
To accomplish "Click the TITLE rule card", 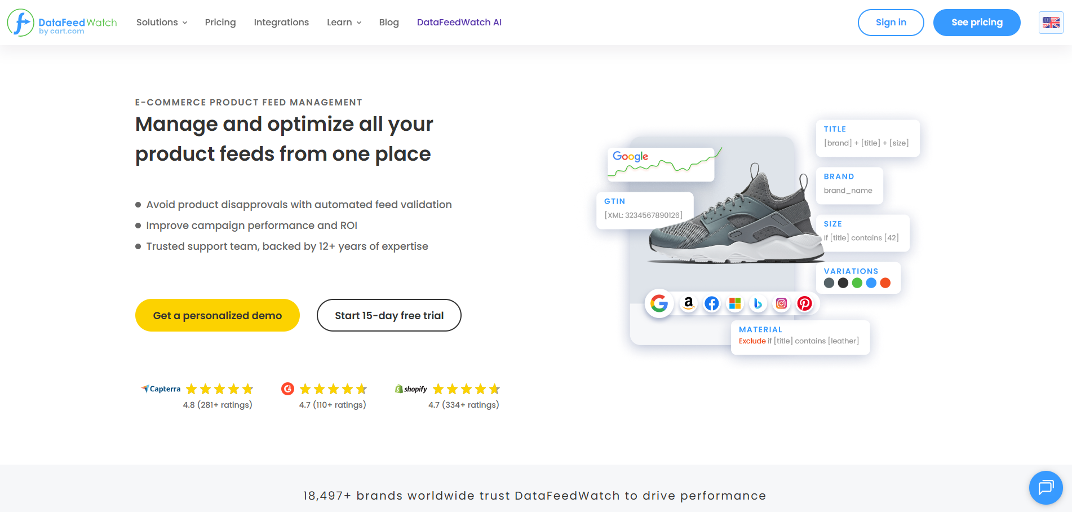I will (x=868, y=138).
